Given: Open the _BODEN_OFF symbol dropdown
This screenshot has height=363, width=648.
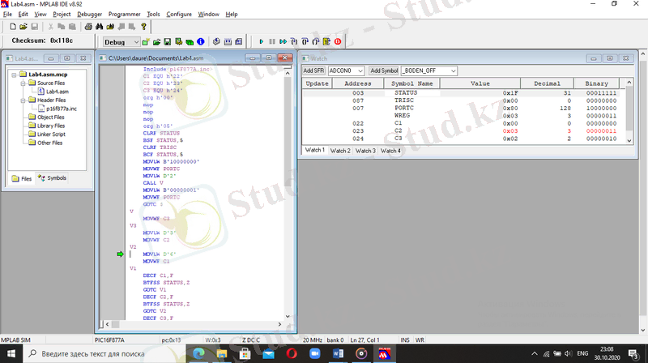Looking at the screenshot, I should click(452, 71).
